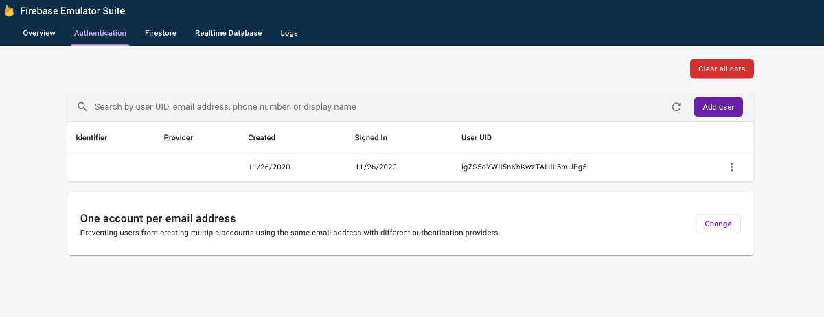
Task: Switch to the Firestore tab
Action: pos(161,33)
